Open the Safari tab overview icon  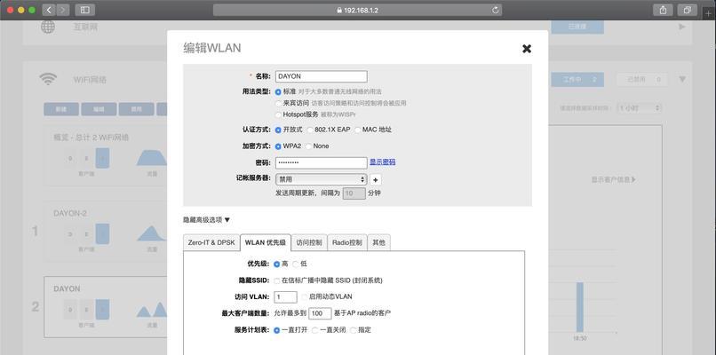tap(688, 10)
